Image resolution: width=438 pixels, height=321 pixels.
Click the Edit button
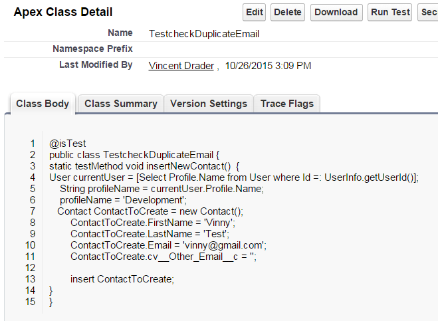pos(255,12)
